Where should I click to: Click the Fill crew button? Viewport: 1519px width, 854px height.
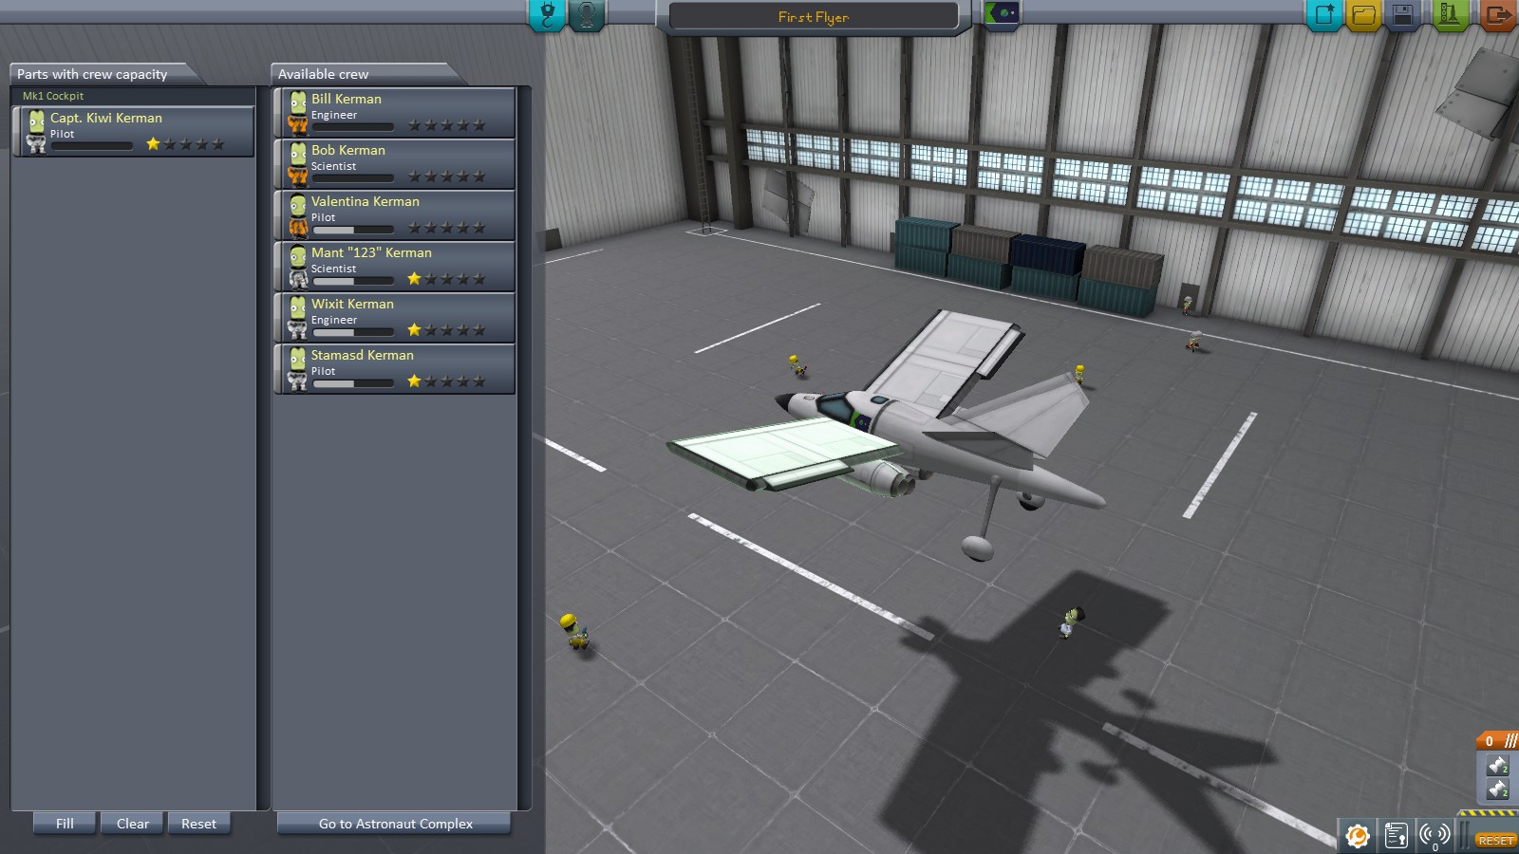coord(65,824)
